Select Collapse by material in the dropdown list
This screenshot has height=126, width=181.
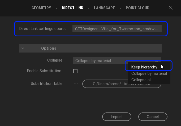(x=149, y=73)
